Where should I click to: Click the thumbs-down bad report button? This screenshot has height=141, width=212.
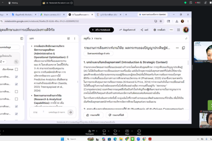116,115
